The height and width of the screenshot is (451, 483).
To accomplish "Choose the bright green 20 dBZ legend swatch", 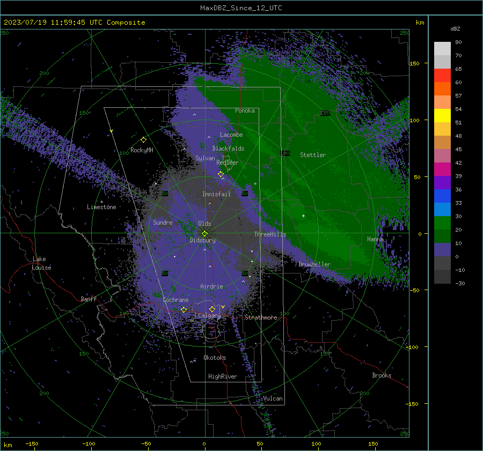I will [x=442, y=223].
